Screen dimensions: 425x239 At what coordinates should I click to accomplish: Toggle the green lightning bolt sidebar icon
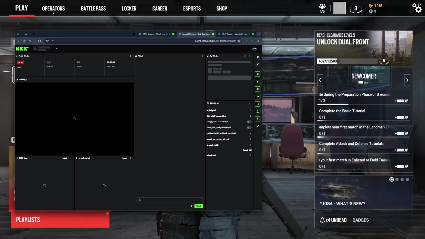click(x=258, y=81)
